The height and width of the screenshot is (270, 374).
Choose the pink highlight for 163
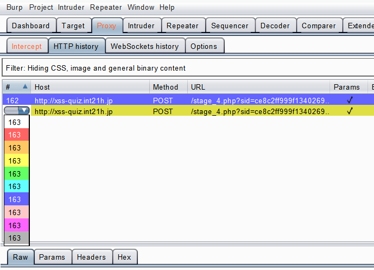[16, 212]
